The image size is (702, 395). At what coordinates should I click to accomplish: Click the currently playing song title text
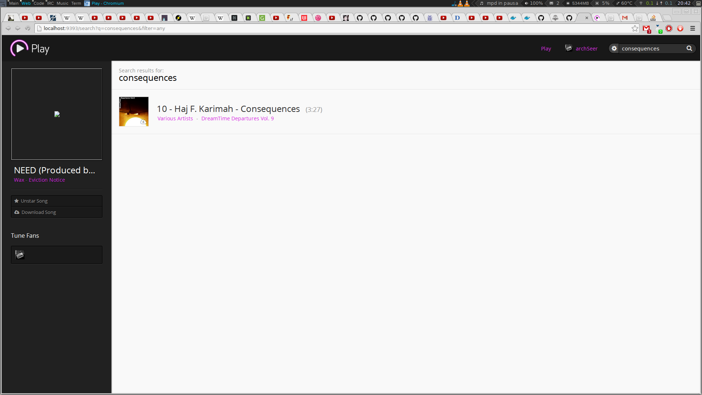[54, 170]
